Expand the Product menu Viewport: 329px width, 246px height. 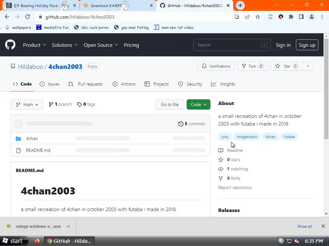(x=34, y=45)
